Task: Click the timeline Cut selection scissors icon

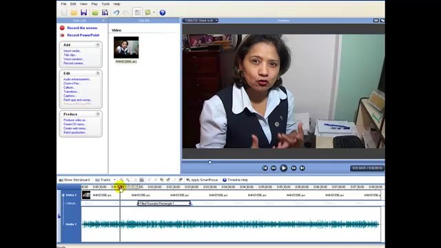Action: tap(135, 180)
